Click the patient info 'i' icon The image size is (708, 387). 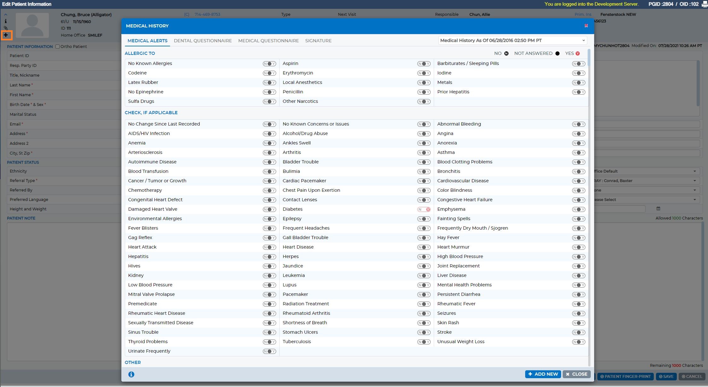pos(6,21)
